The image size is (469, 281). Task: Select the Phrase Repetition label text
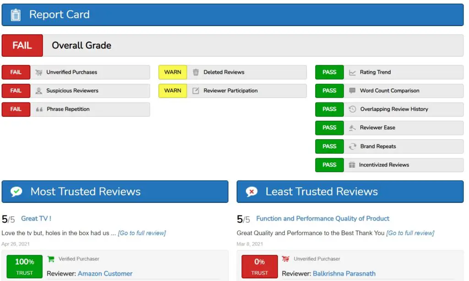68,109
